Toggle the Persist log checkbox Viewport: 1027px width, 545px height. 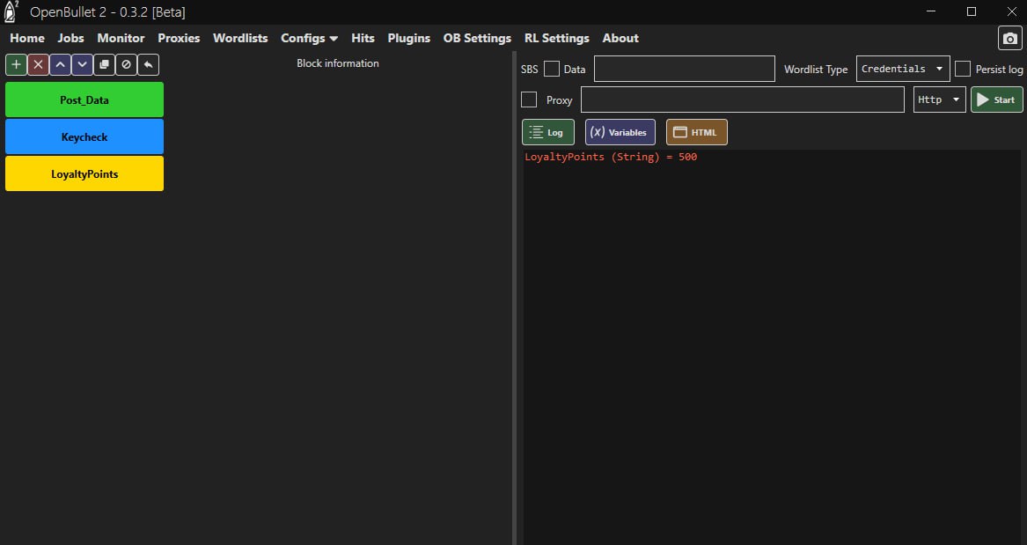click(x=963, y=69)
